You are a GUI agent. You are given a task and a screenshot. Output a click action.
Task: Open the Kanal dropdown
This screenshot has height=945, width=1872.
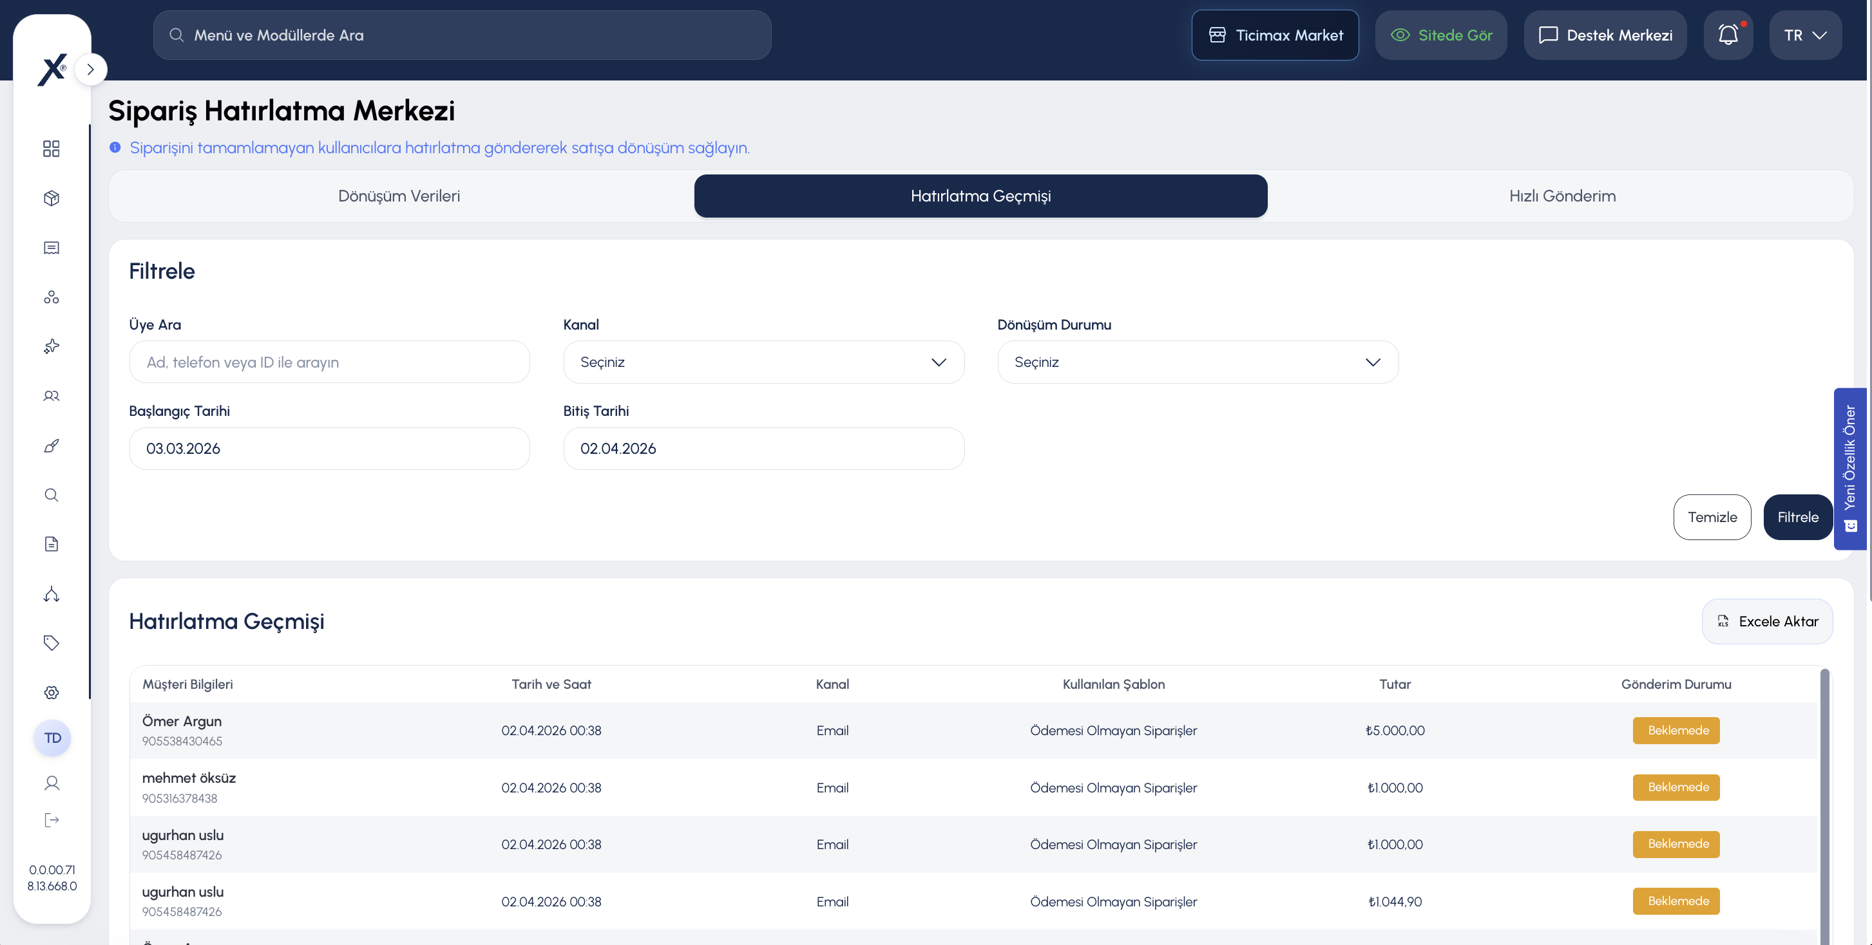click(x=764, y=362)
